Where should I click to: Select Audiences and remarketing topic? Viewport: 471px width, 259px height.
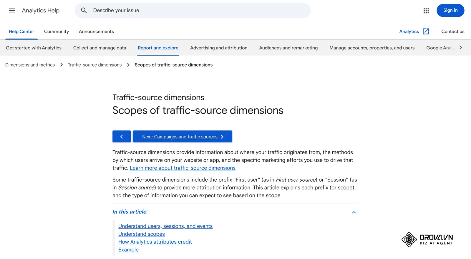(x=288, y=48)
